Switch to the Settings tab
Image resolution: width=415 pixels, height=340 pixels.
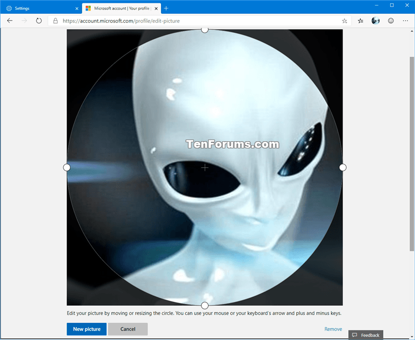tap(41, 8)
